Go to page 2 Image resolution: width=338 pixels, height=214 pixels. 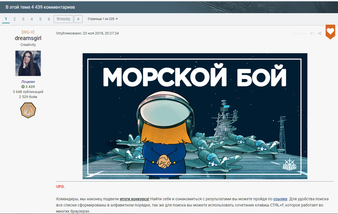[14, 19]
